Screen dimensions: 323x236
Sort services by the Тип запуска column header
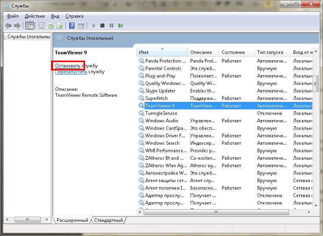click(x=270, y=52)
